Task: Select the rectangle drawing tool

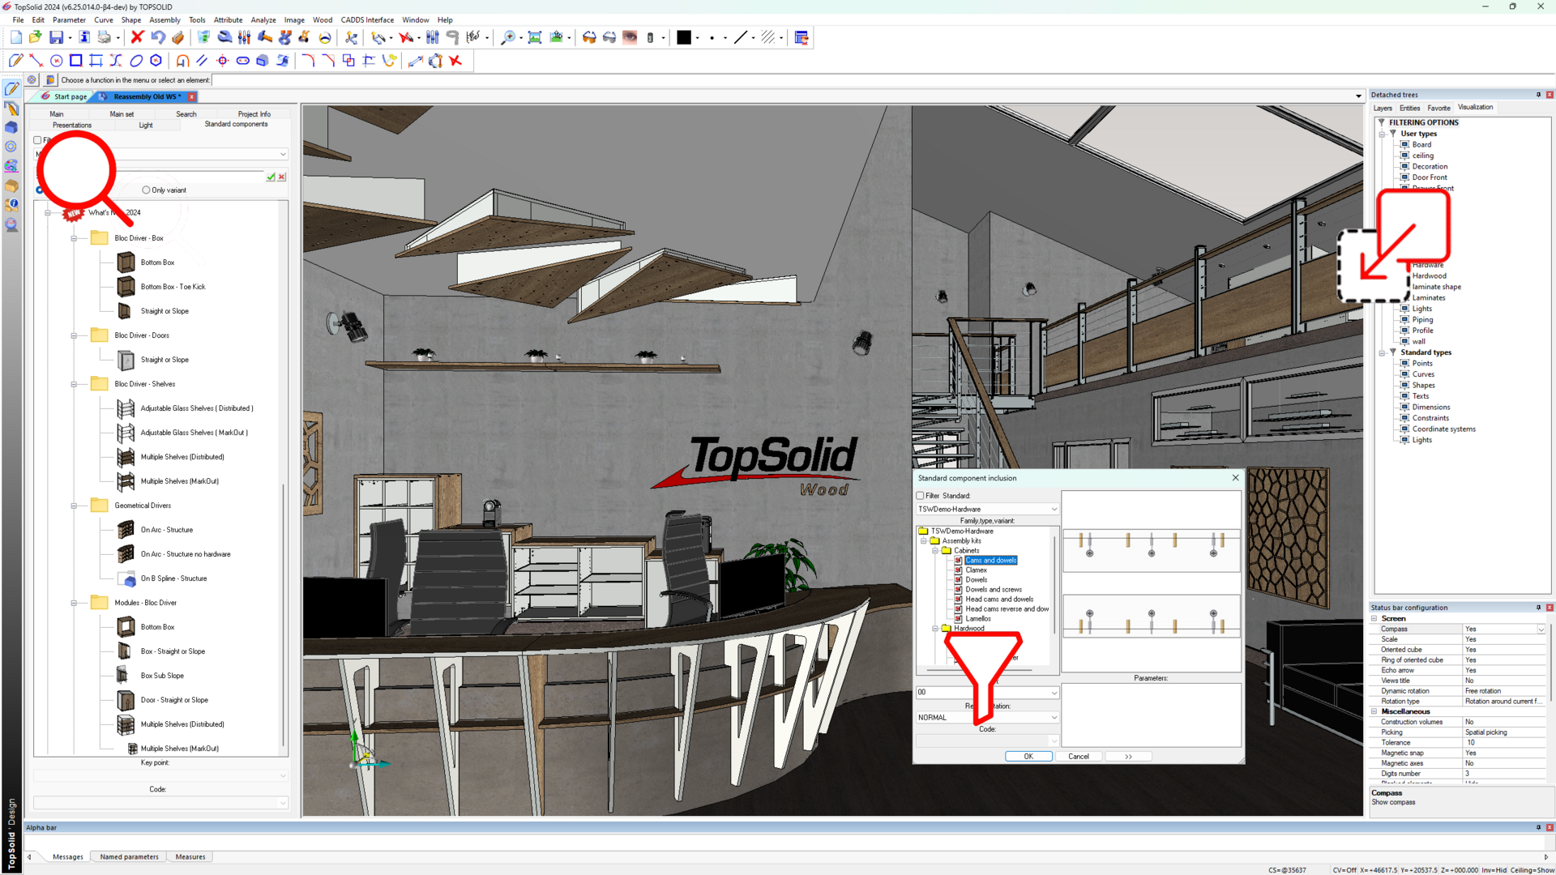Action: point(76,61)
